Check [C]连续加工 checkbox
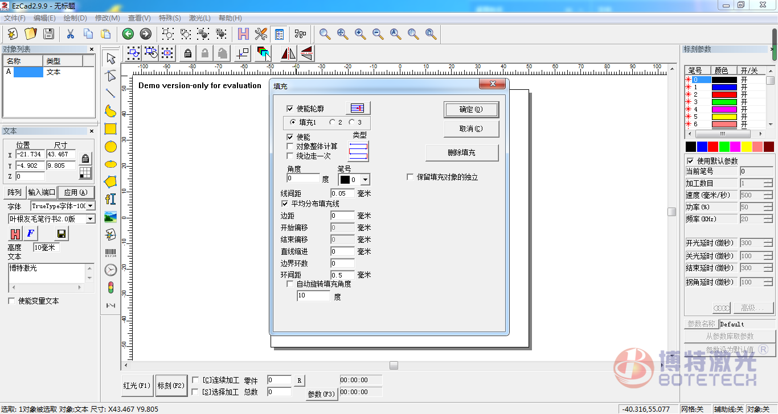778x414 pixels. (195, 380)
